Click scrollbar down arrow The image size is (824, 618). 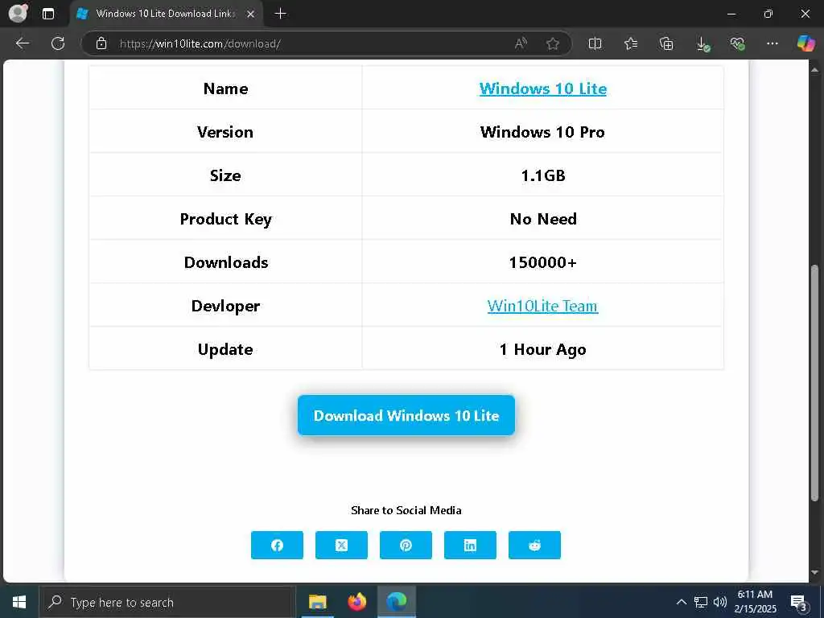(814, 572)
